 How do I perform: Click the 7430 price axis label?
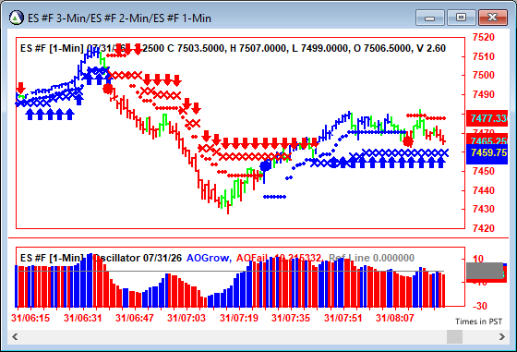click(x=484, y=209)
